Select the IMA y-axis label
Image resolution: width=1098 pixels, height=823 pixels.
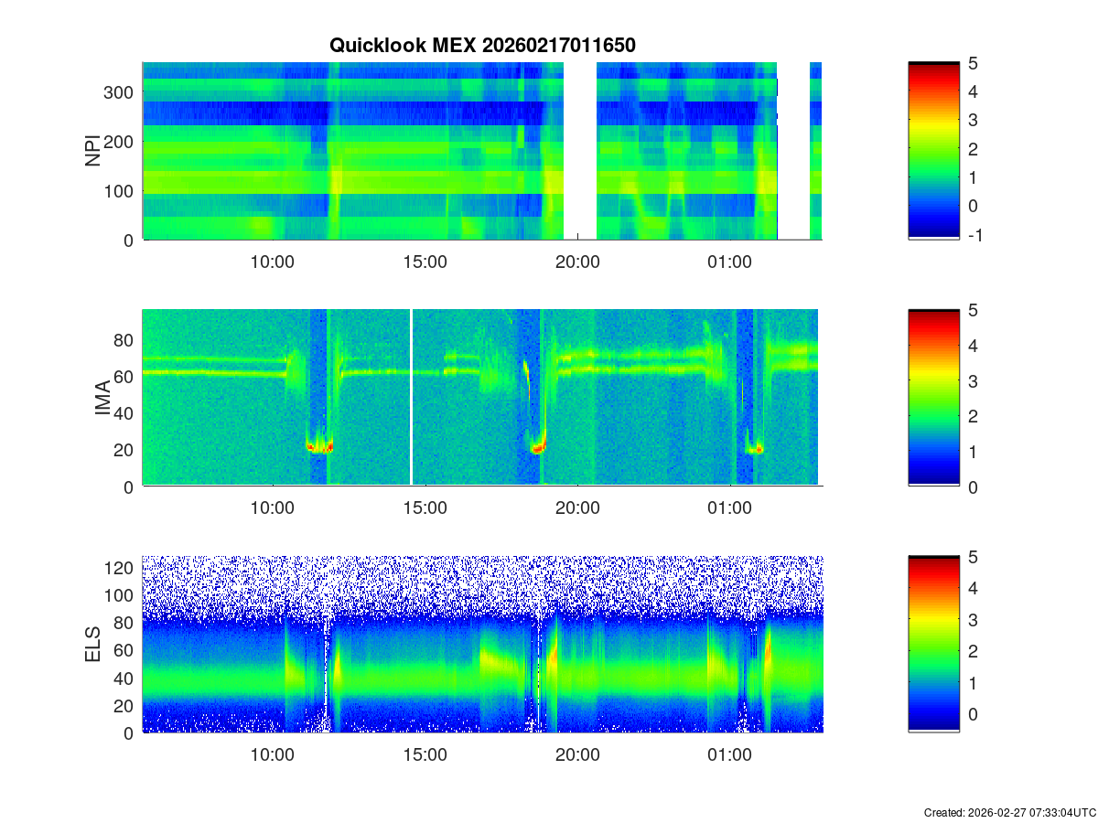coord(102,399)
